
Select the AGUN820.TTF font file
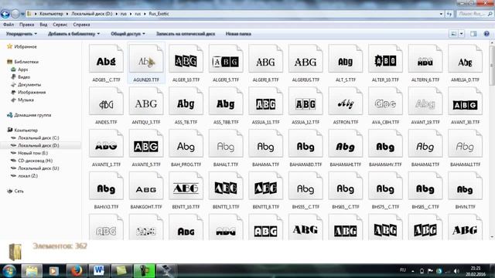(146, 63)
